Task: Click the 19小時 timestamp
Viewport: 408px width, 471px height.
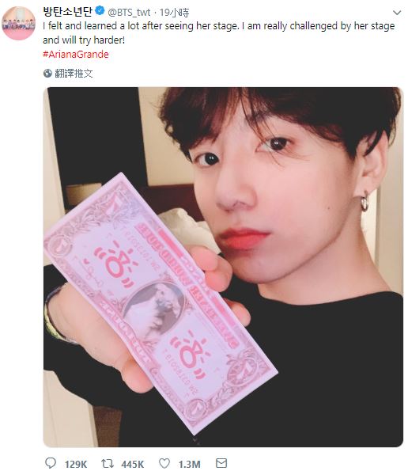Action: (174, 13)
